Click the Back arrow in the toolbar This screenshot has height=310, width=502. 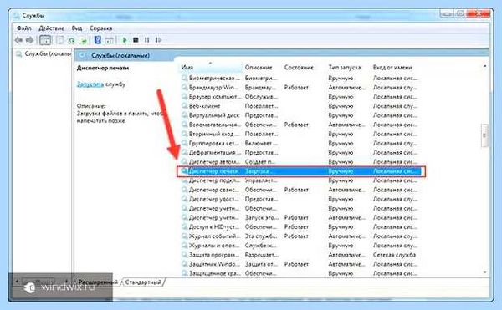tap(18, 40)
